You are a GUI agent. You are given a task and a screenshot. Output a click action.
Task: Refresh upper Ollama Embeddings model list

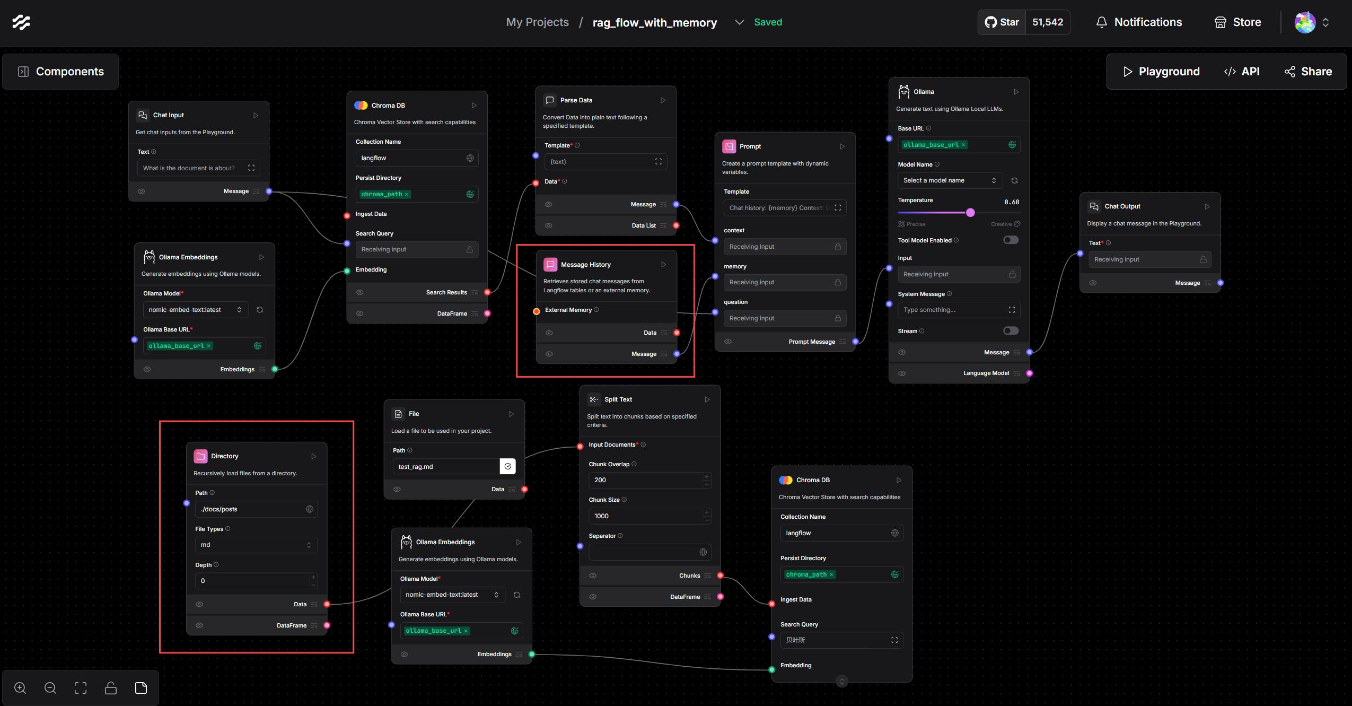pos(260,310)
